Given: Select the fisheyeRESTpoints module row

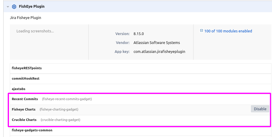Looking at the screenshot, I should [141, 68].
